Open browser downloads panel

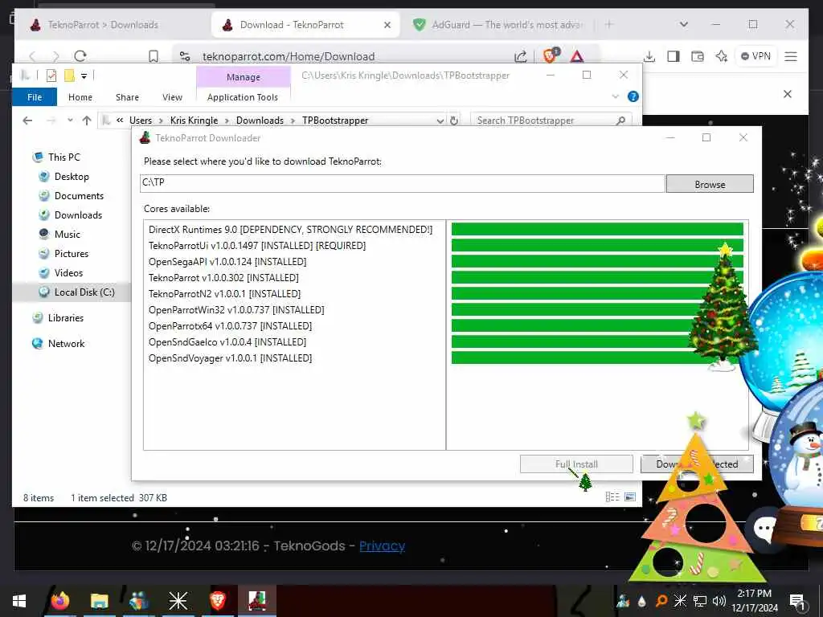coord(649,56)
